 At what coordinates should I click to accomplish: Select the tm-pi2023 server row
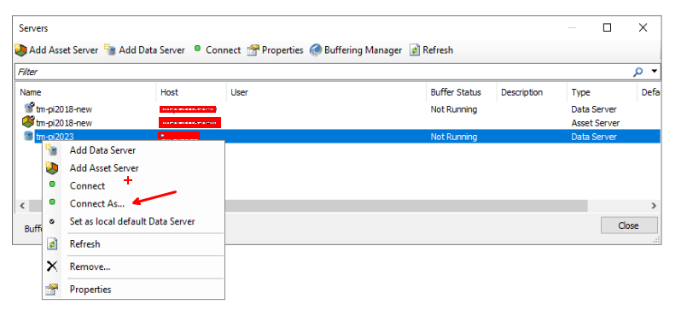[338, 137]
